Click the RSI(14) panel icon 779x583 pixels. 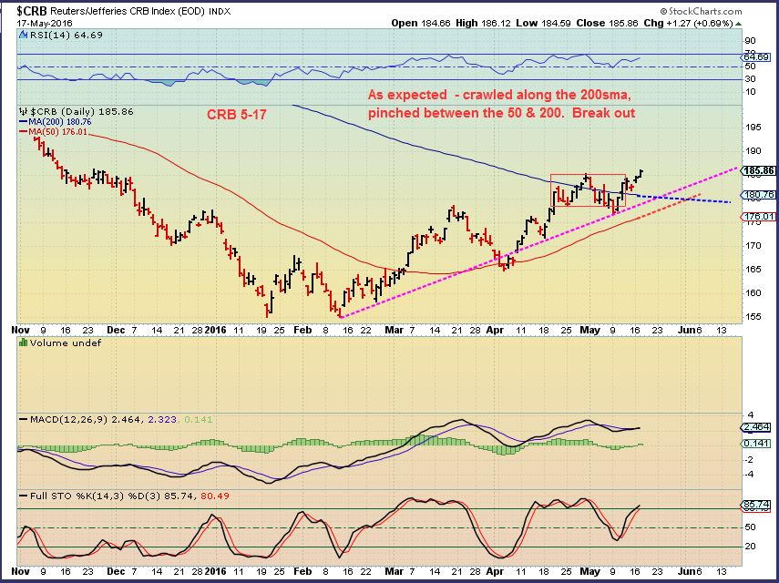23,35
